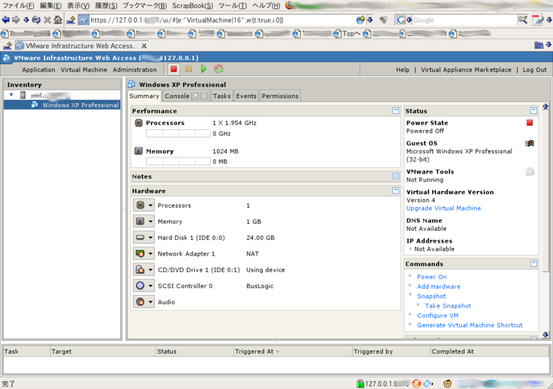Click the Add Hardware link

(x=439, y=286)
